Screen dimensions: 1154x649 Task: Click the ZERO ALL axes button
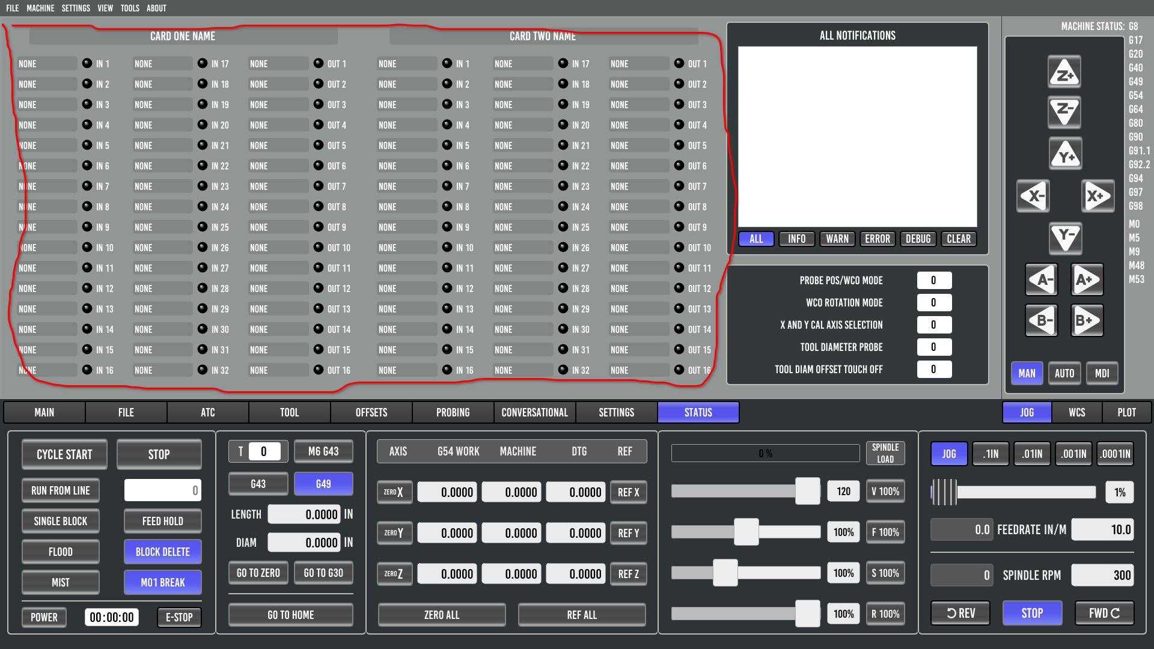(x=442, y=614)
